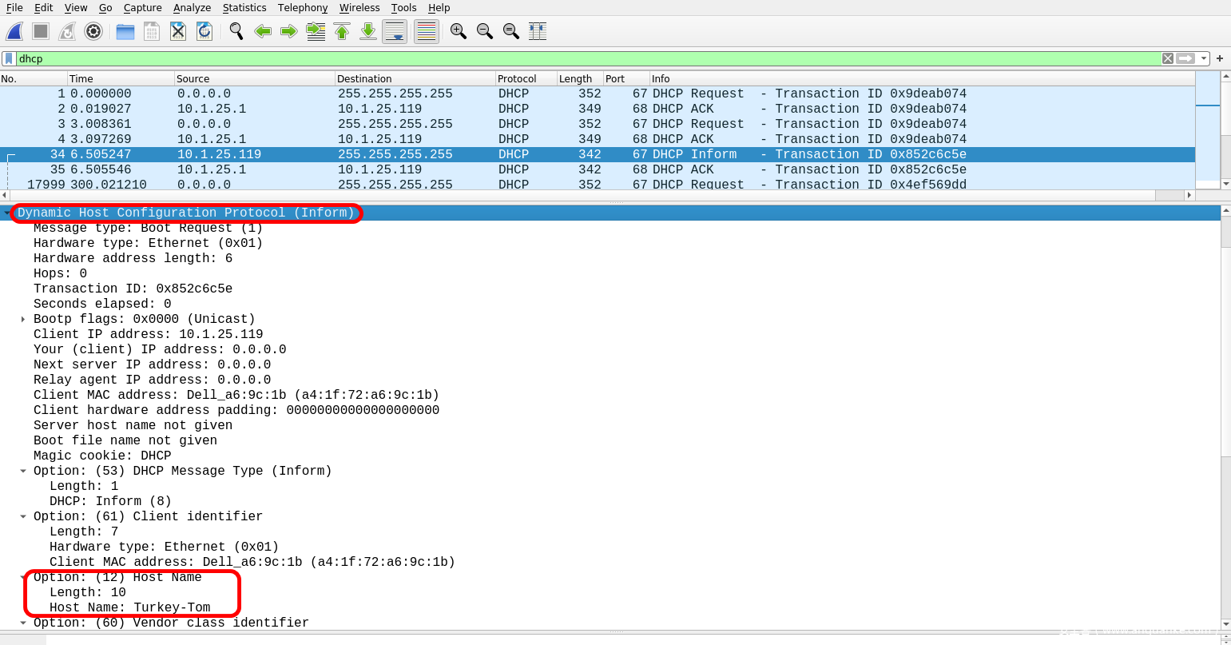Collapse Option (53) DHCP Message Type
1231x645 pixels.
tap(23, 471)
